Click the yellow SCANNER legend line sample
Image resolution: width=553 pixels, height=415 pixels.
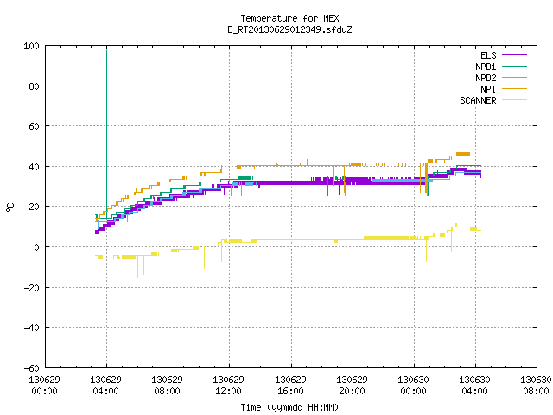514,100
